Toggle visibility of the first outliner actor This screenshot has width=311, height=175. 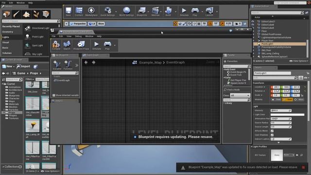pos(253,21)
